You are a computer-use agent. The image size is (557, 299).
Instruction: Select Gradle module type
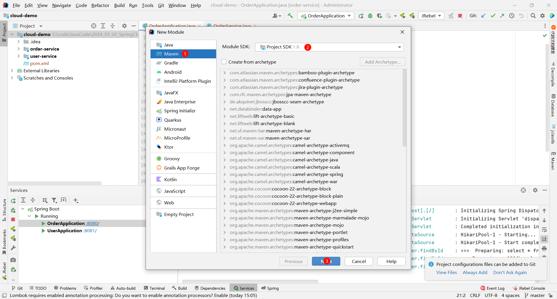point(183,63)
